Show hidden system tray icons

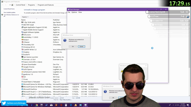[173, 105]
